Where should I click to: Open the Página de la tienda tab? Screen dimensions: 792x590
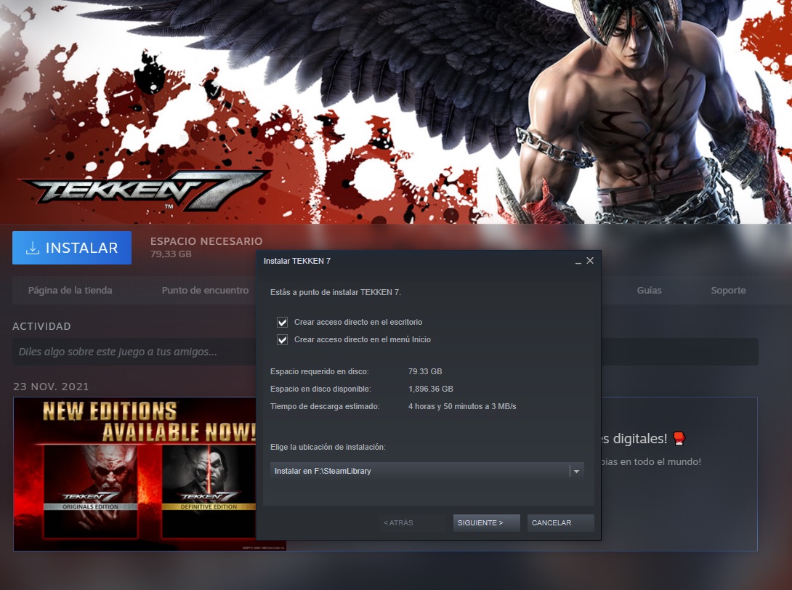(x=70, y=291)
